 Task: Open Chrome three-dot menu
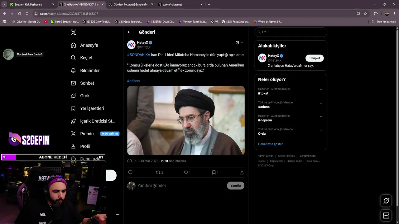[x=395, y=14]
